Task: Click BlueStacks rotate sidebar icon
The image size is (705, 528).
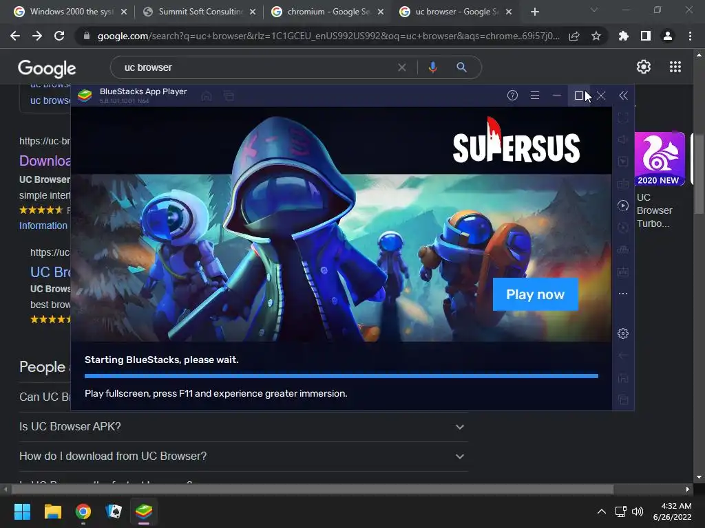Action: (622, 228)
